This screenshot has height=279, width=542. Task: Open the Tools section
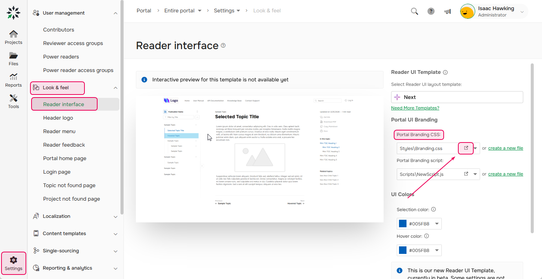coord(14,102)
